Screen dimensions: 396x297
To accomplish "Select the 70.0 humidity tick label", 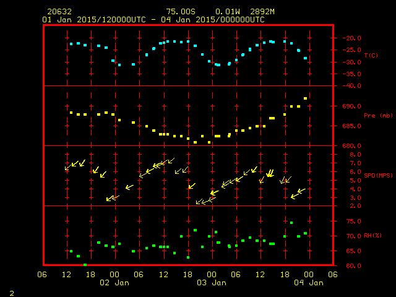I will click(x=353, y=236).
